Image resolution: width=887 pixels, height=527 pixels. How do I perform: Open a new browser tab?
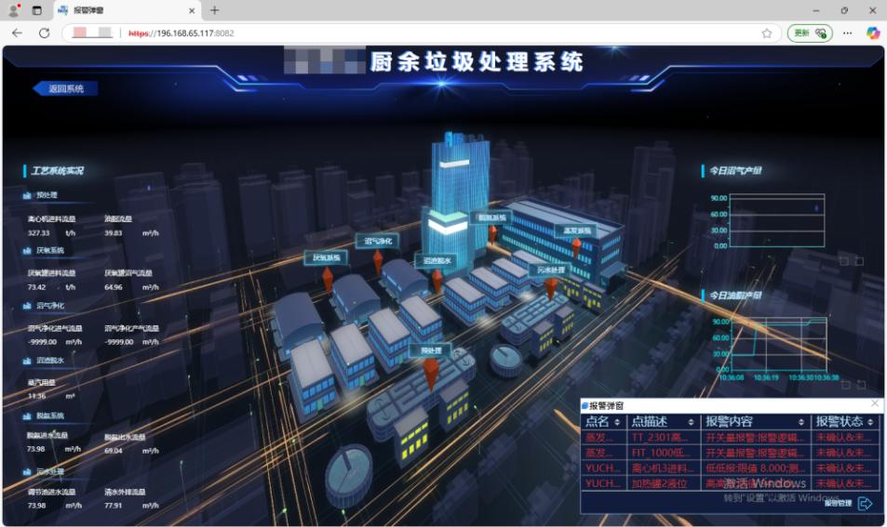tap(215, 10)
